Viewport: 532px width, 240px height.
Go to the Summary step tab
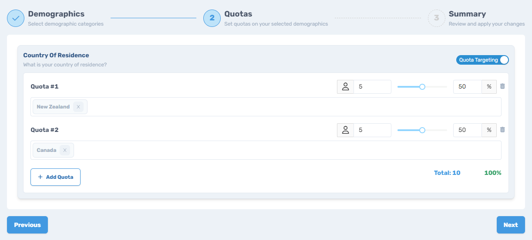coord(467,14)
